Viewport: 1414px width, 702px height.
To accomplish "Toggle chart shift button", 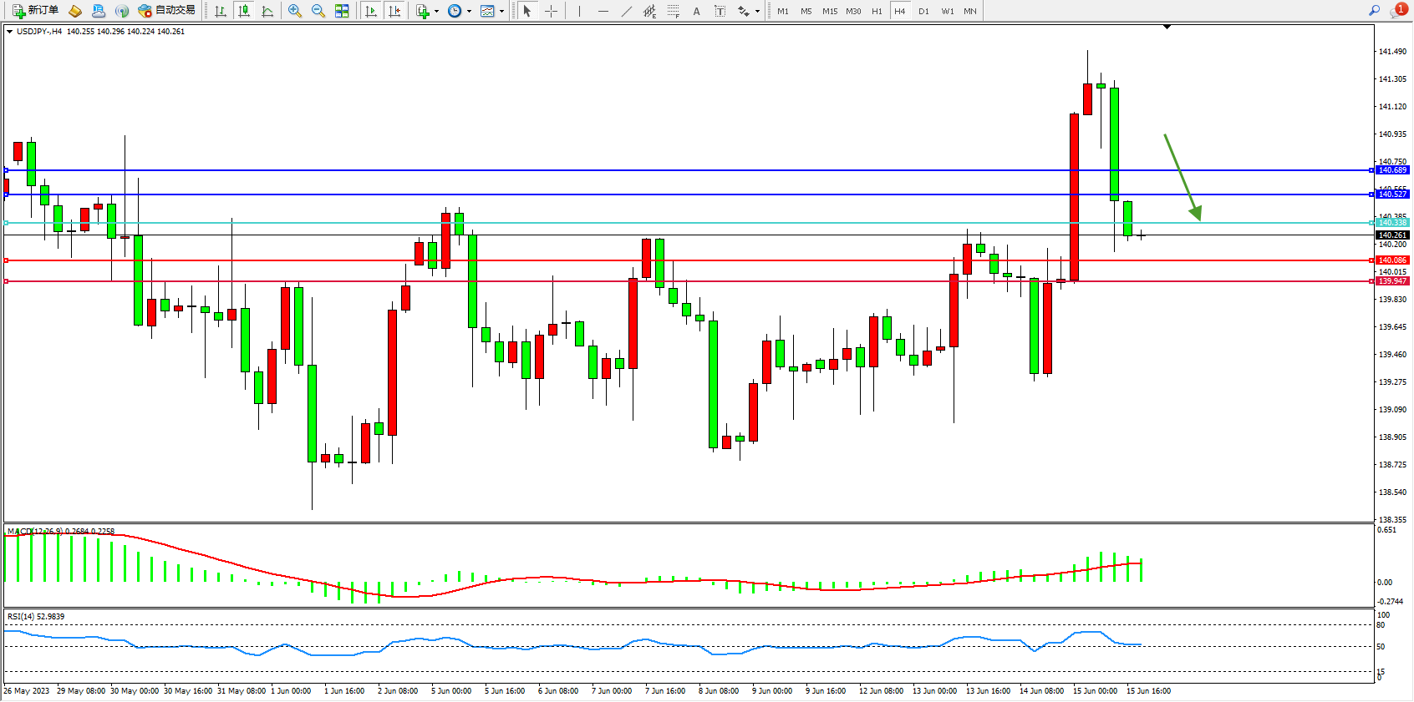I will (395, 11).
